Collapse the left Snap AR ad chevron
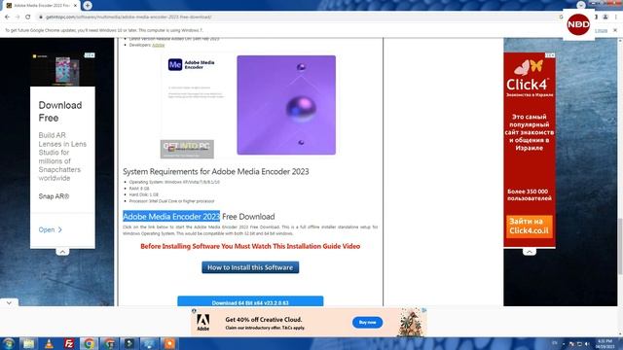Screen dimensions: 623x350 click(x=62, y=252)
